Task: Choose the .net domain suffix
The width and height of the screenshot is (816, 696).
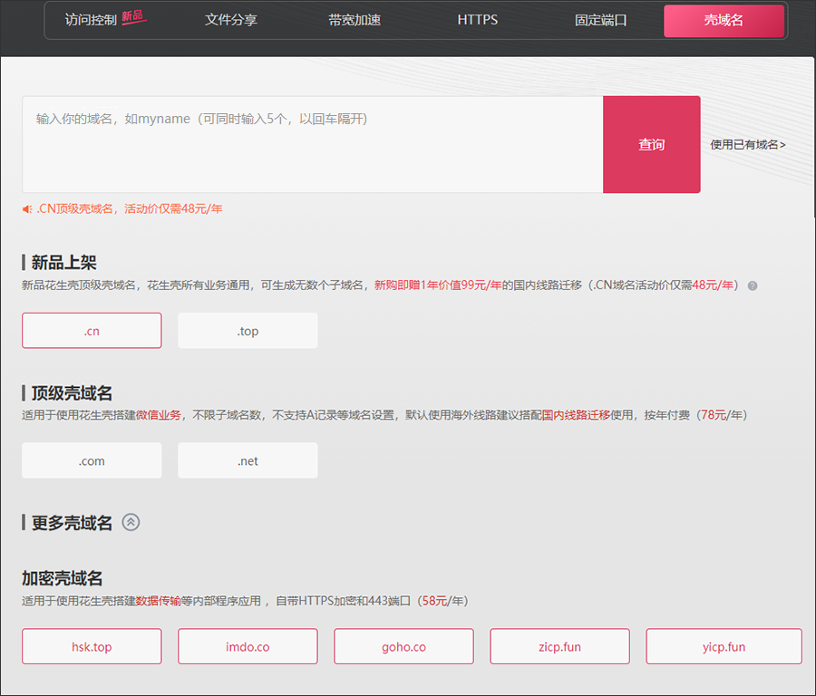Action: [x=248, y=460]
